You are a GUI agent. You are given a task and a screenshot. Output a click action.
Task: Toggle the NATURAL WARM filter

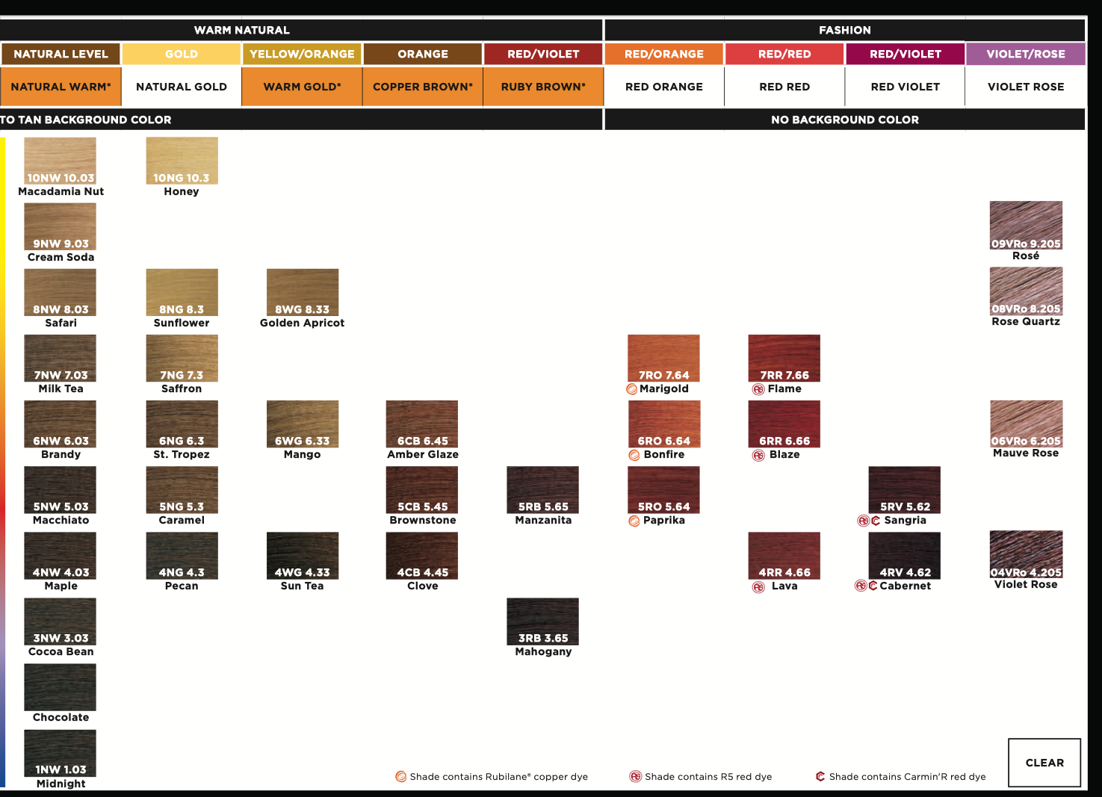pos(61,87)
